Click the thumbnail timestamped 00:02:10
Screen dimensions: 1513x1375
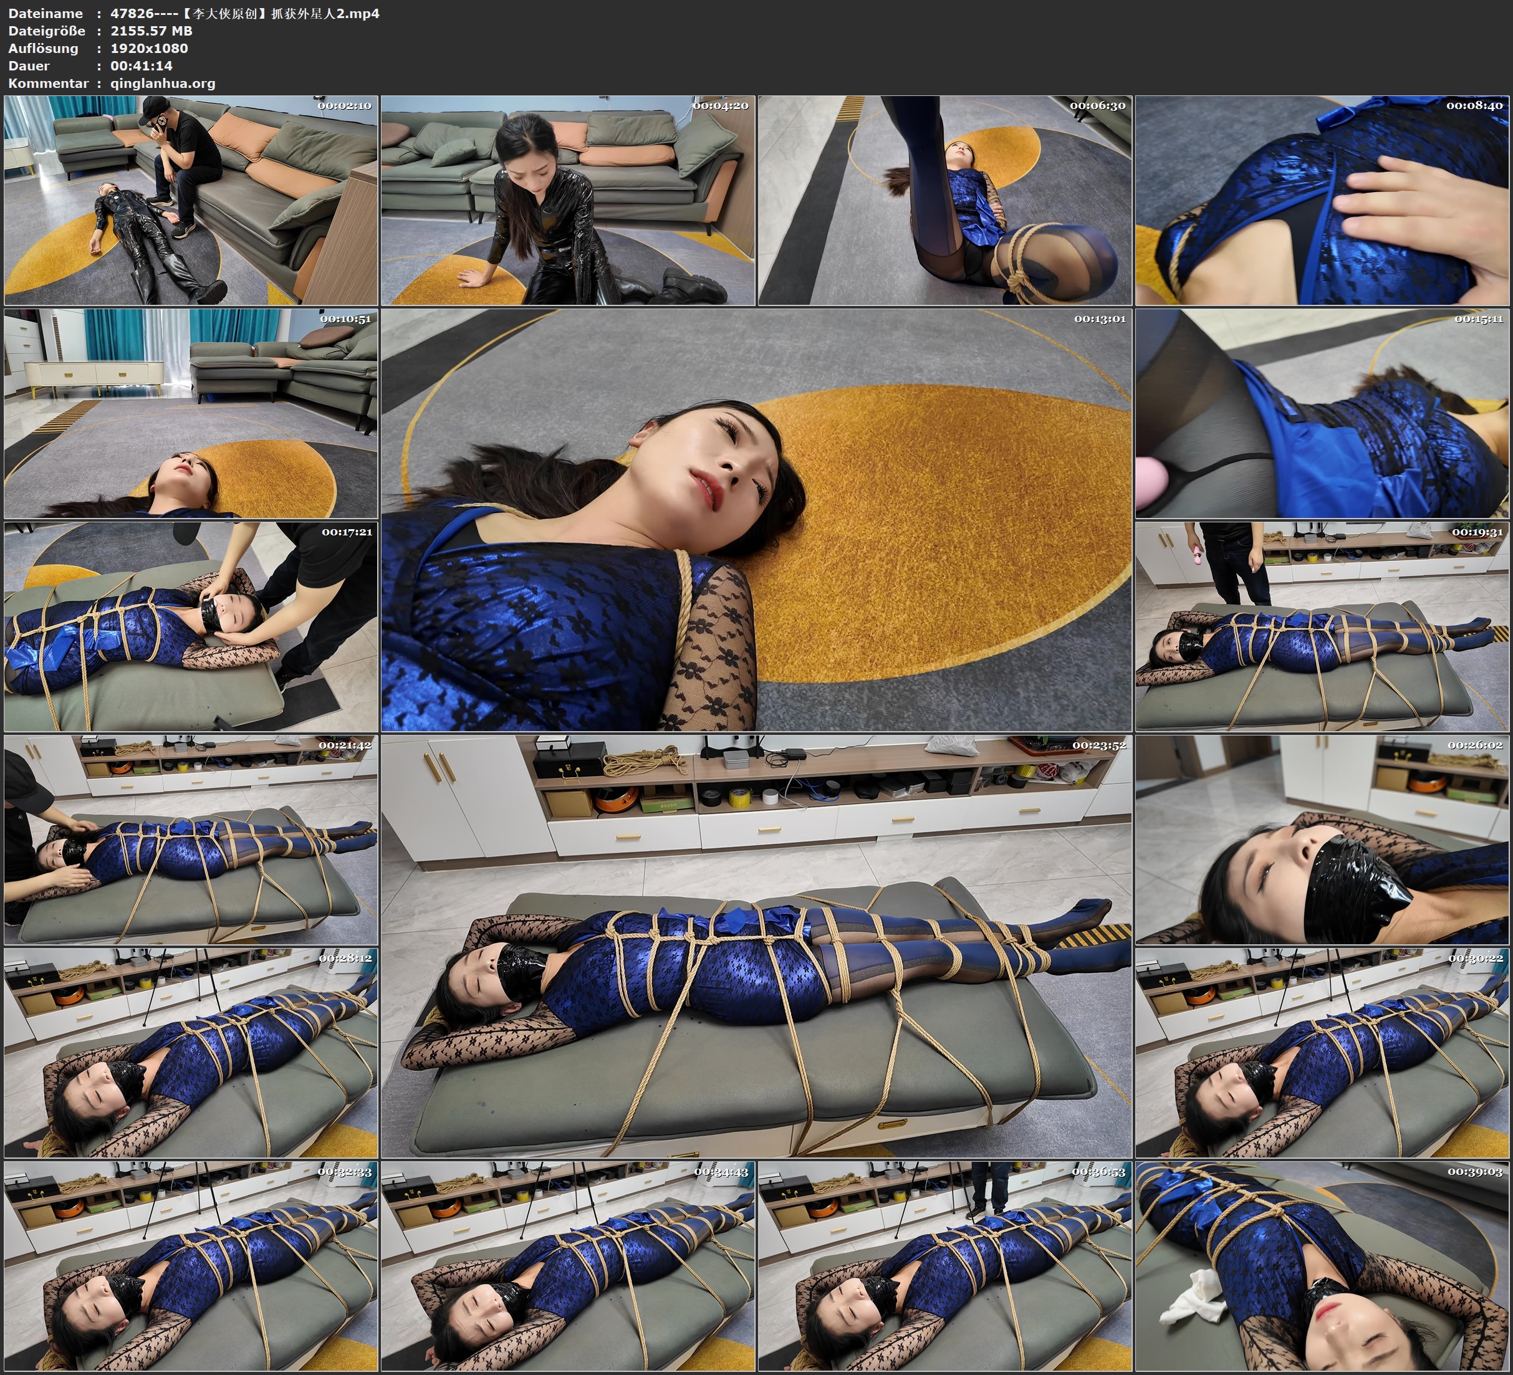pyautogui.click(x=191, y=201)
